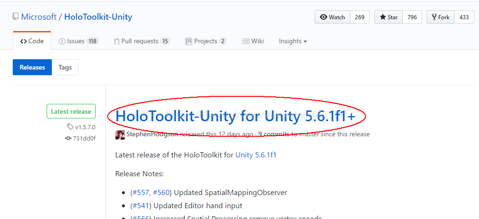Open the 796 stargazers count
This screenshot has height=219, width=479.
point(412,17)
